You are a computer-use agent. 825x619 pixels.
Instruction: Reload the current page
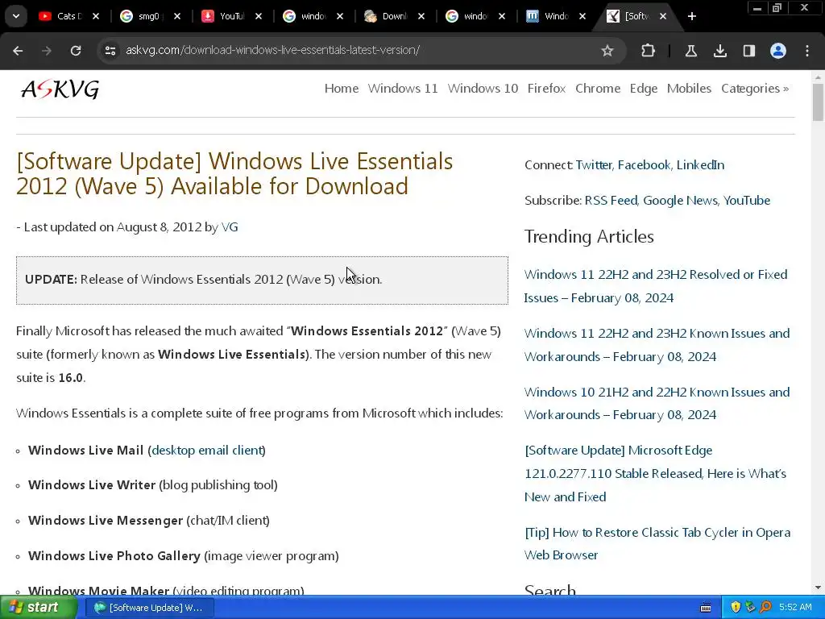[76, 51]
